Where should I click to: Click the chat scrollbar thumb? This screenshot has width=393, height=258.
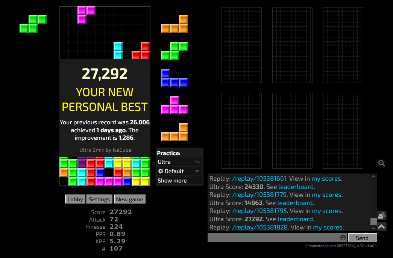coord(373,222)
